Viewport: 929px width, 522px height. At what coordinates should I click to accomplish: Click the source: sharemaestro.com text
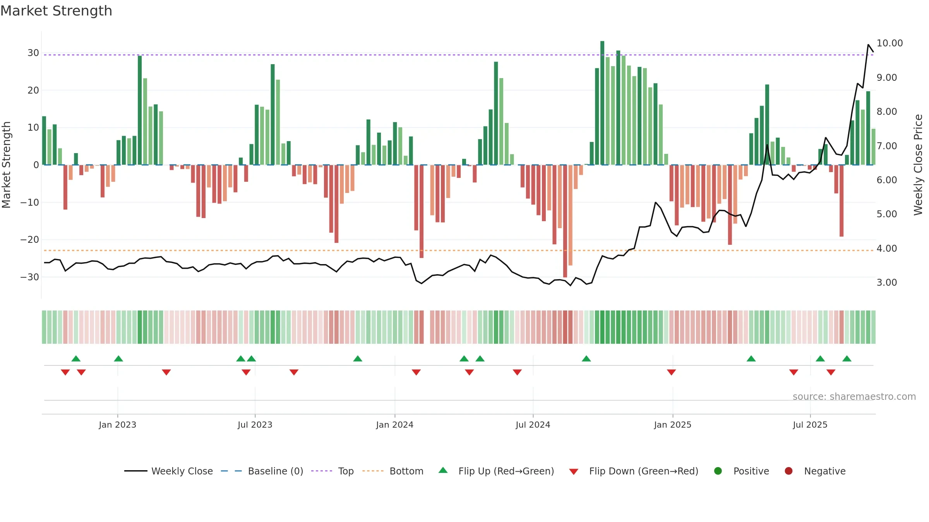[854, 397]
